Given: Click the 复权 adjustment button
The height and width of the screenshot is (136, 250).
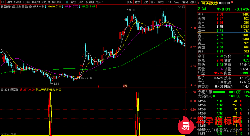Looking at the screenshot, I should click(x=130, y=2).
